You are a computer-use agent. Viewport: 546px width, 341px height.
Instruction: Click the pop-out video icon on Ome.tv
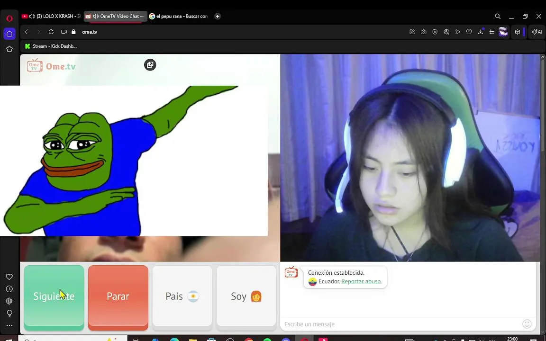pyautogui.click(x=150, y=65)
